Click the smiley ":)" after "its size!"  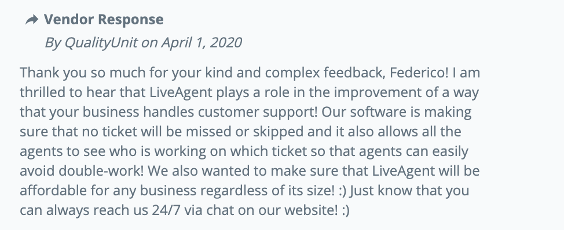(x=342, y=191)
